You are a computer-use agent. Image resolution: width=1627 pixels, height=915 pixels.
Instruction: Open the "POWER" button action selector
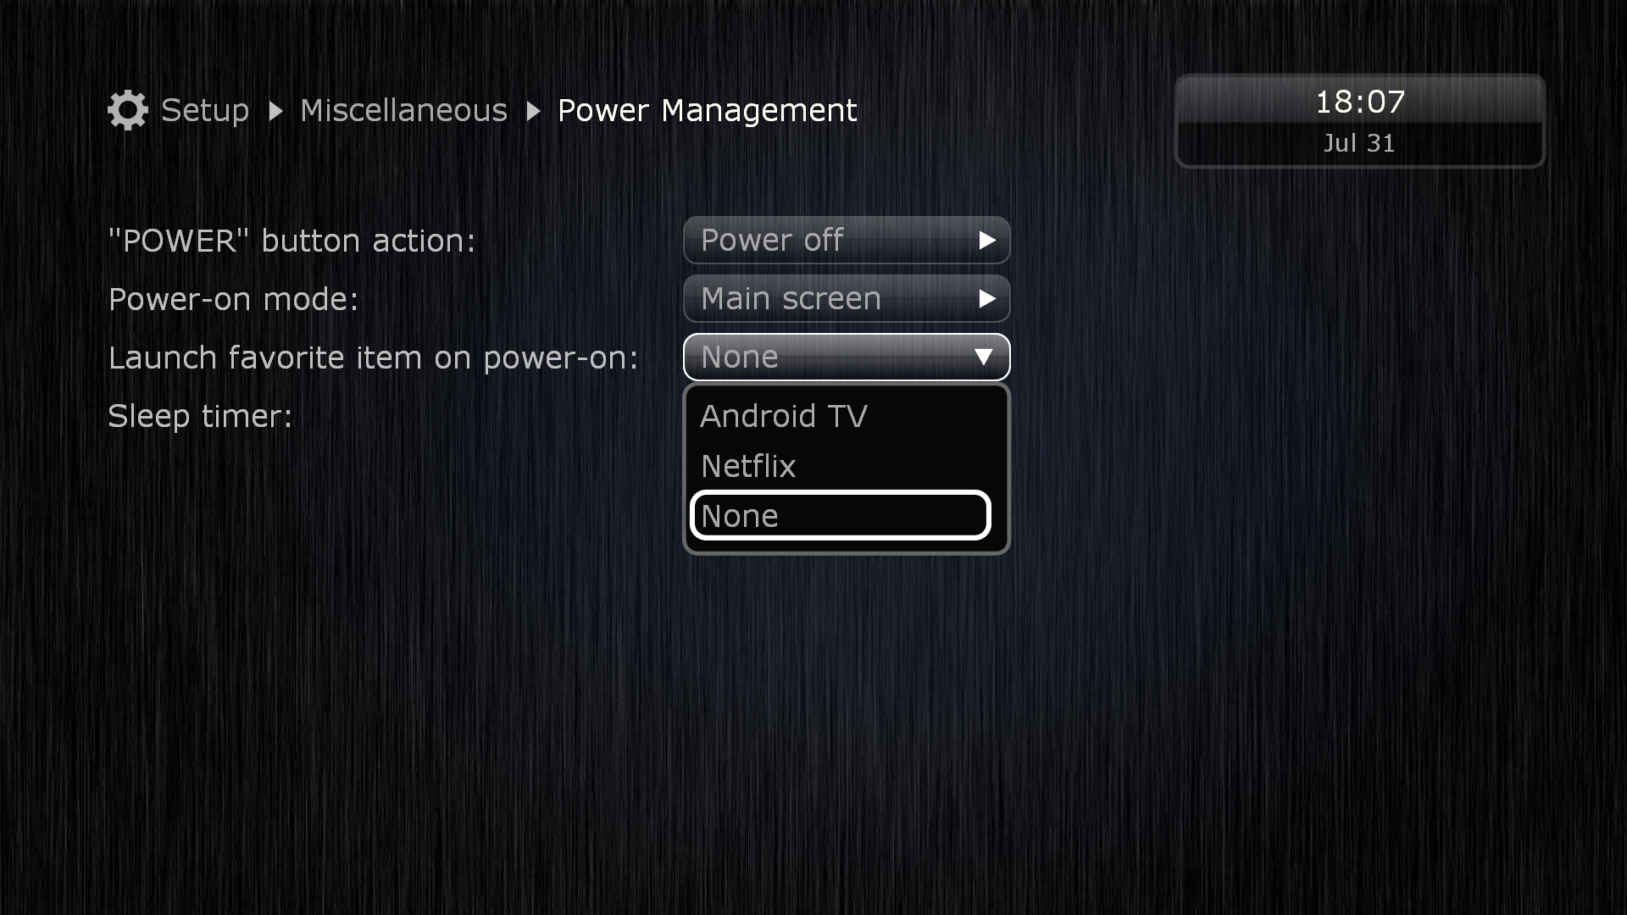point(847,241)
